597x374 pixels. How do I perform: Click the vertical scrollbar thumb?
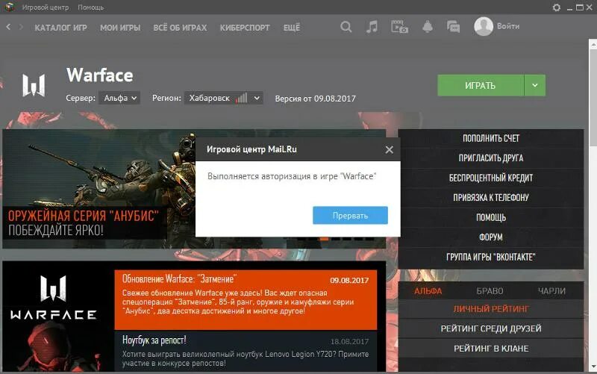point(593,97)
